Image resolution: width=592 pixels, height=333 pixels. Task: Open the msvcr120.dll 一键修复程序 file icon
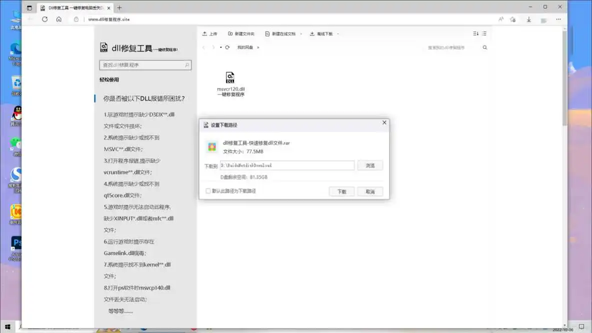230,78
